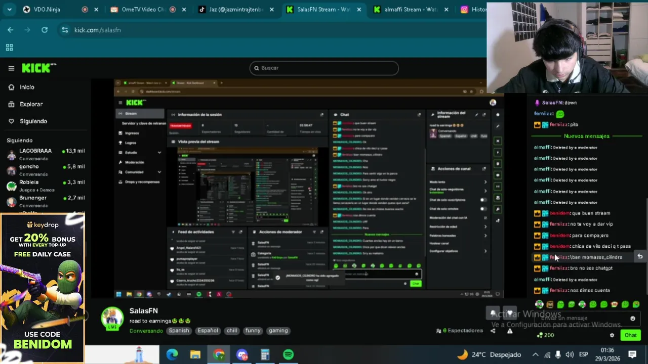Image resolution: width=648 pixels, height=364 pixels.
Task: Send the message with the green Chat button
Action: point(630,335)
